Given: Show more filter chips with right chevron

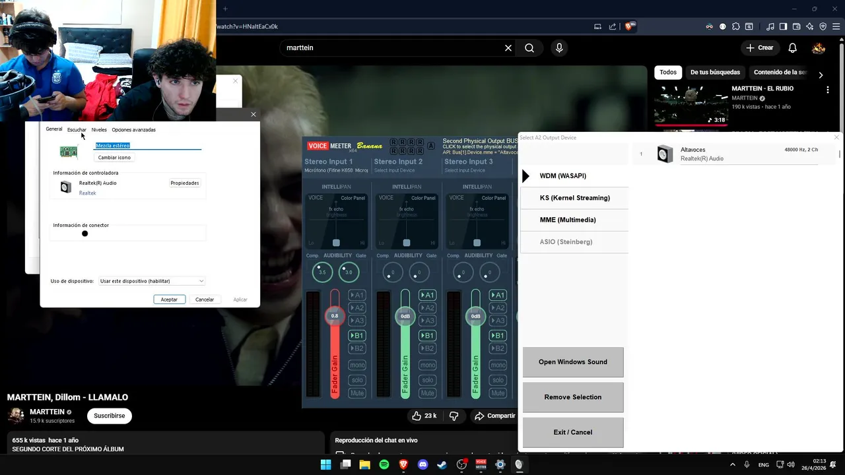Looking at the screenshot, I should click(821, 75).
